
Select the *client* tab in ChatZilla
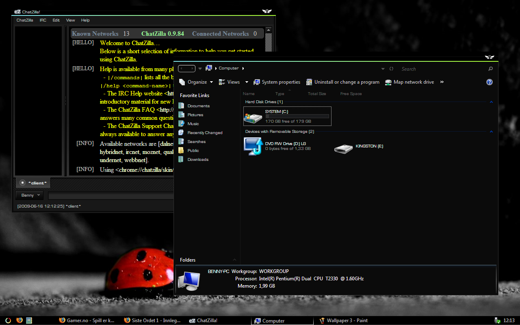click(33, 183)
